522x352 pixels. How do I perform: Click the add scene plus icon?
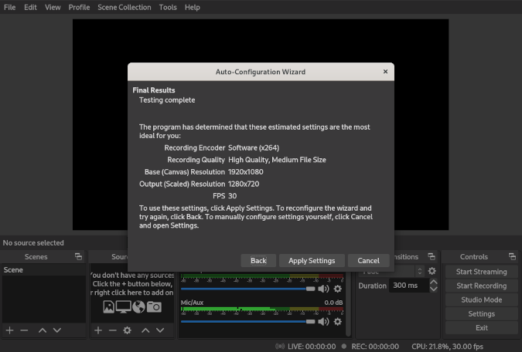10,330
